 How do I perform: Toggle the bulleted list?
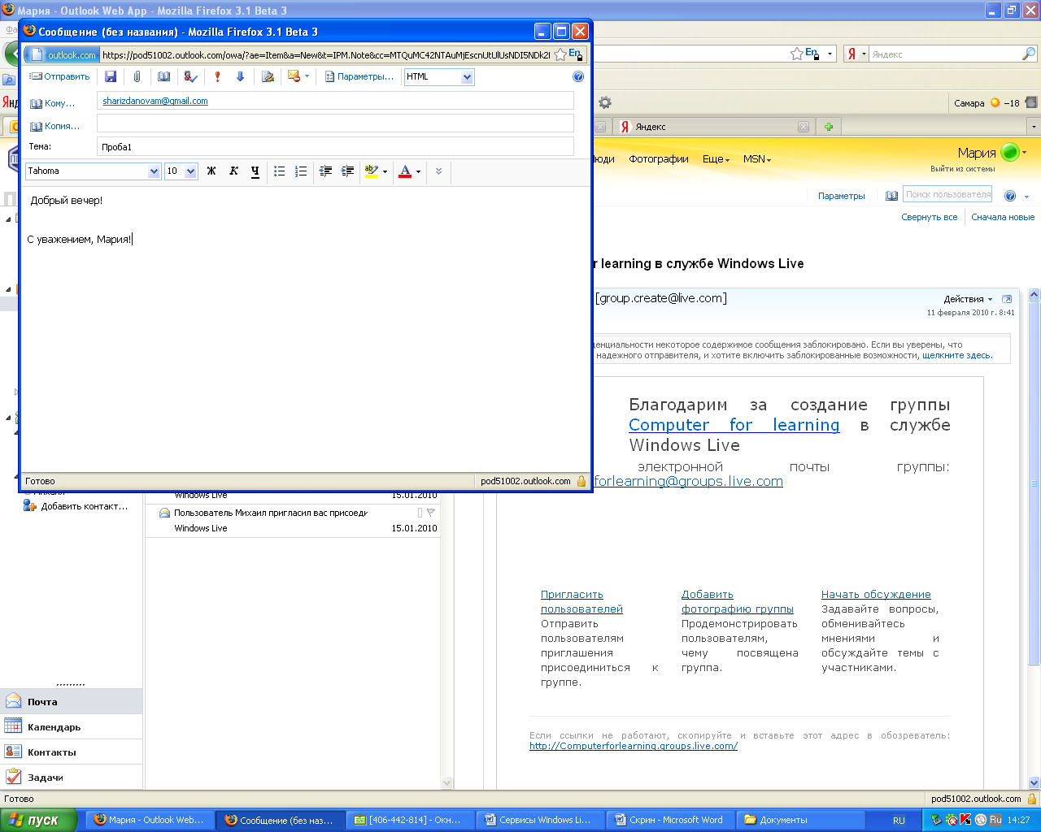pyautogui.click(x=279, y=171)
